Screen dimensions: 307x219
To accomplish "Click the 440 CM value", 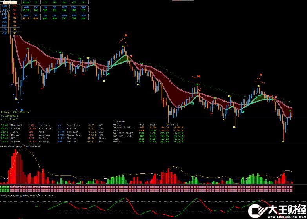I will pyautogui.click(x=35, y=18).
